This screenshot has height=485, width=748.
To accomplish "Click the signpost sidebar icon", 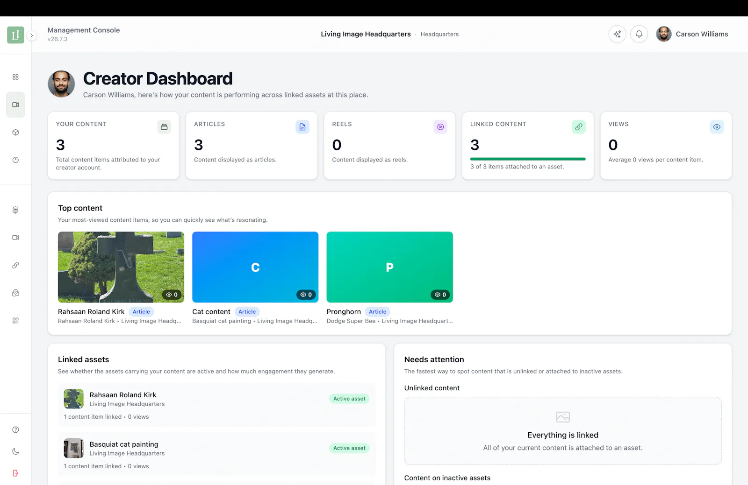I will pyautogui.click(x=15, y=210).
